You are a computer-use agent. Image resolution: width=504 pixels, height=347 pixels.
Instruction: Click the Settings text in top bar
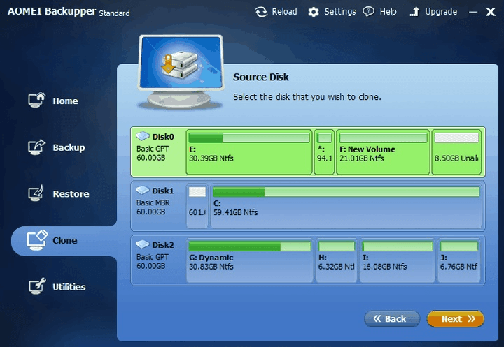coord(339,12)
